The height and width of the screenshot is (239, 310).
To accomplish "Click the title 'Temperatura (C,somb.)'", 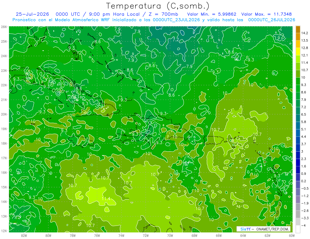I will pos(158,6).
